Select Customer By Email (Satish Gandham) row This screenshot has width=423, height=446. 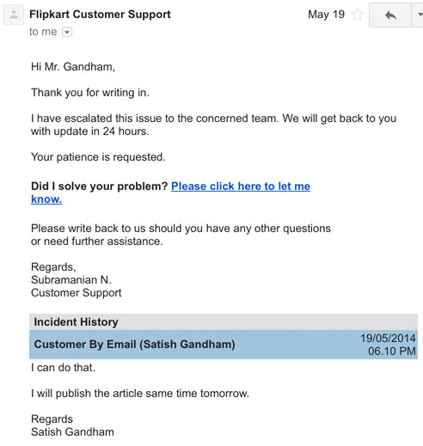click(x=224, y=345)
